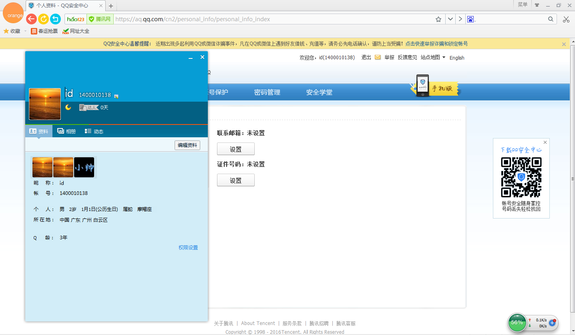Viewport: 575px width, 335px height.
Task: Select the 小帅 black thumbnail
Action: coord(84,167)
